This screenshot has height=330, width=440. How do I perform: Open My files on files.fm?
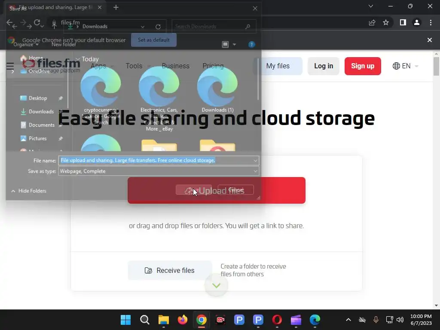(278, 66)
